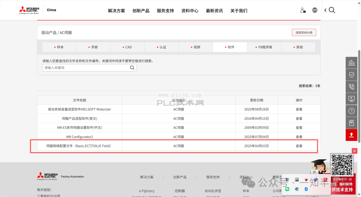Open footer link 解决方案
The width and height of the screenshot is (361, 197).
coord(147,177)
